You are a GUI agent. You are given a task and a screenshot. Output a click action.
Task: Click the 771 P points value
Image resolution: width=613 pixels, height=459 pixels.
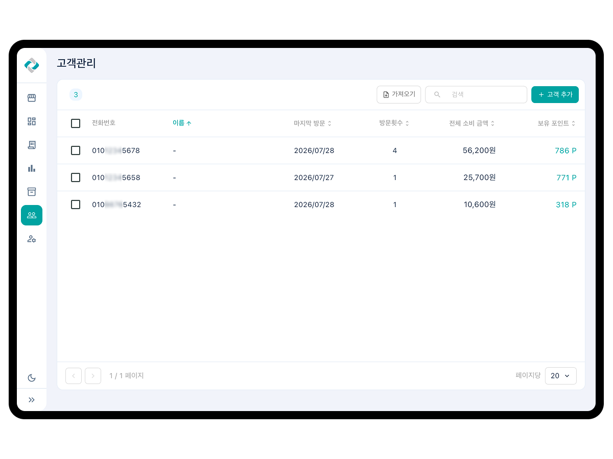567,177
